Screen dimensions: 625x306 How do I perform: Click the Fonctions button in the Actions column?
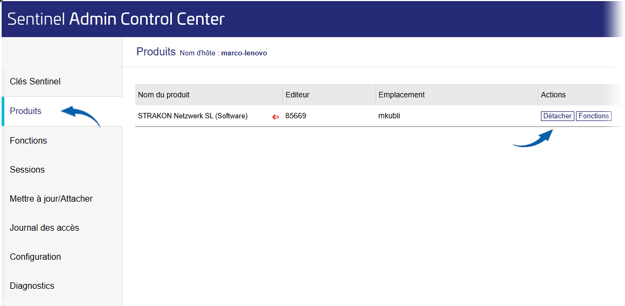[x=594, y=116]
